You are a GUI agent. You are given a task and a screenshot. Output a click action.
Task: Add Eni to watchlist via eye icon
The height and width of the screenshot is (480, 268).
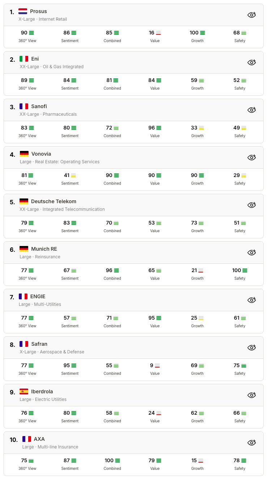(251, 62)
